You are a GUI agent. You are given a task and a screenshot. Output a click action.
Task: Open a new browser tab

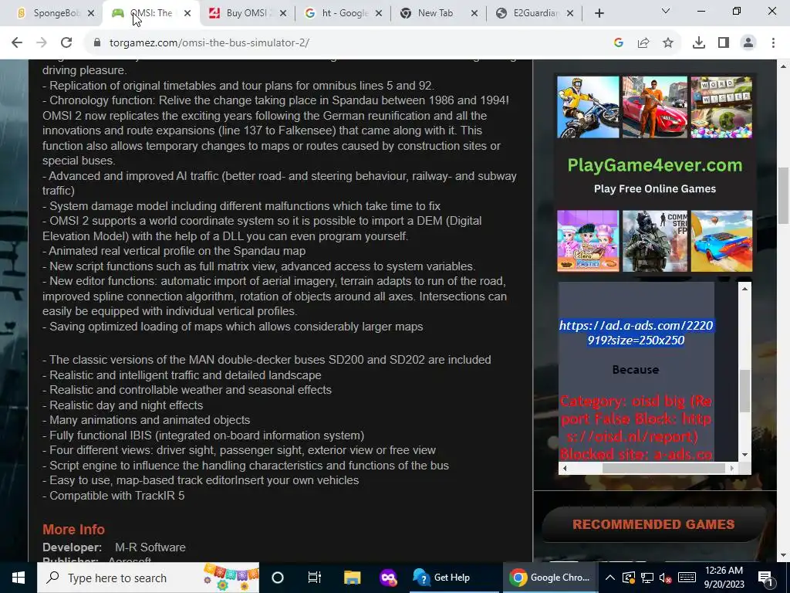tap(599, 14)
